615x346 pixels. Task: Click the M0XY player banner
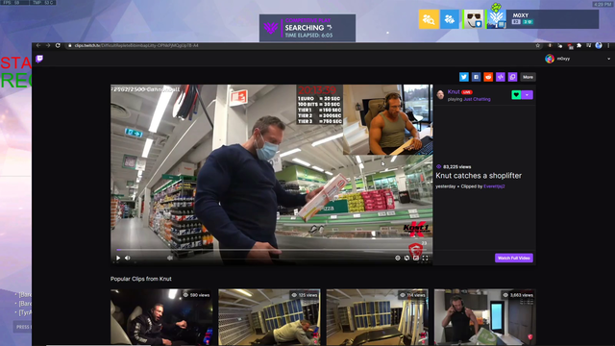[553, 19]
